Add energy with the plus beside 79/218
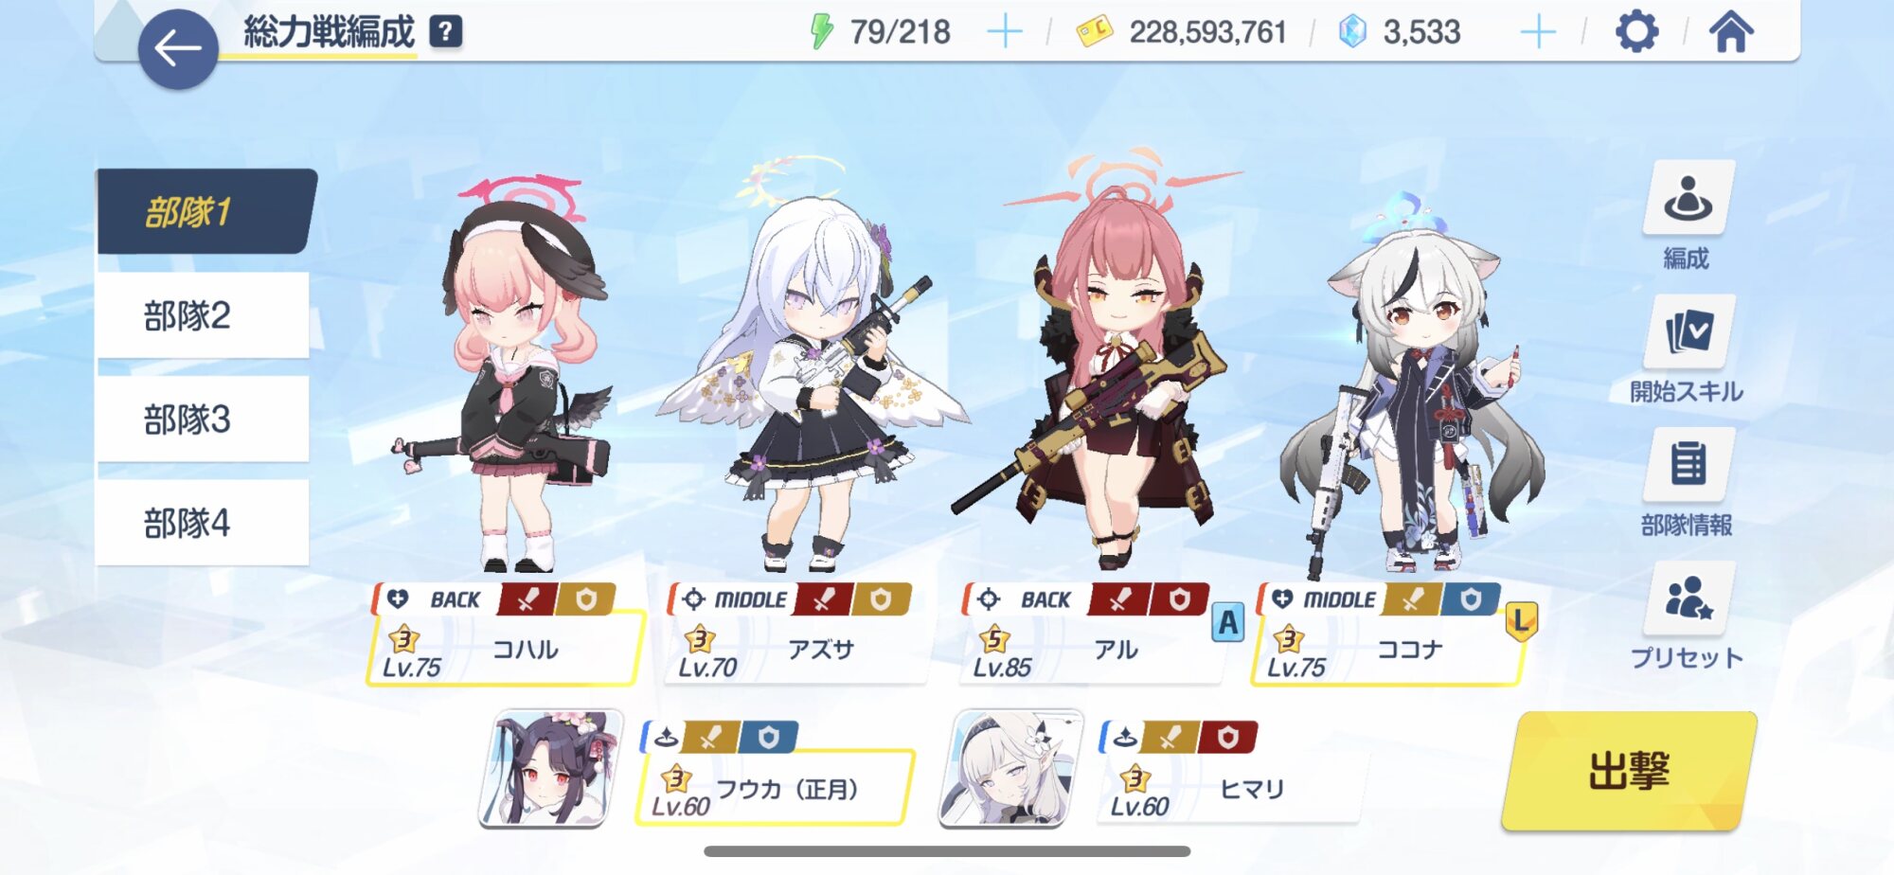Viewport: 1894px width, 875px height. point(1005,32)
